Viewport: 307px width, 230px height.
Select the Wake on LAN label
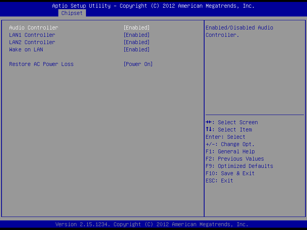[26, 49]
